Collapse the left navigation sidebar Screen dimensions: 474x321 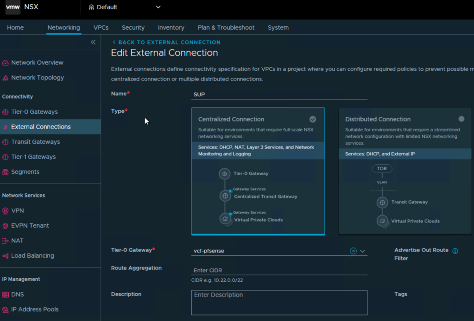[x=93, y=42]
